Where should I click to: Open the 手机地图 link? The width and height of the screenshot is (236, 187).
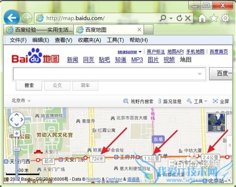[195, 52]
